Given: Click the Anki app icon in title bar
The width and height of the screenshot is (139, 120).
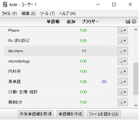Looking at the screenshot, I should coord(5,5).
